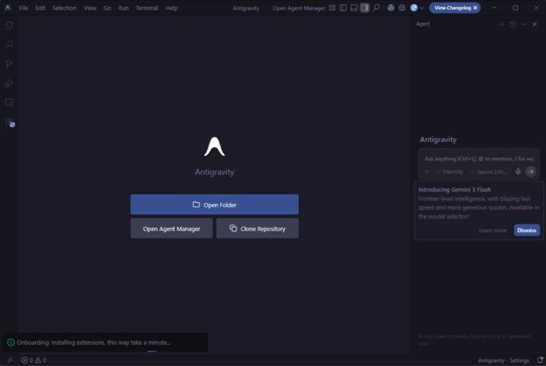Open the Terminal menu
The image size is (546, 366).
click(x=146, y=8)
